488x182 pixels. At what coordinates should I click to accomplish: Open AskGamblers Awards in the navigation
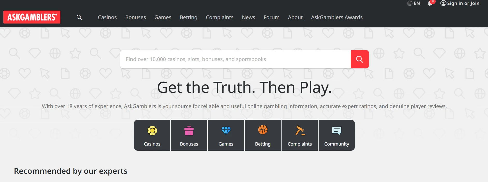[337, 17]
